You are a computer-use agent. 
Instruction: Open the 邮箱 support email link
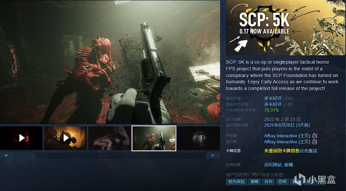(x=289, y=165)
